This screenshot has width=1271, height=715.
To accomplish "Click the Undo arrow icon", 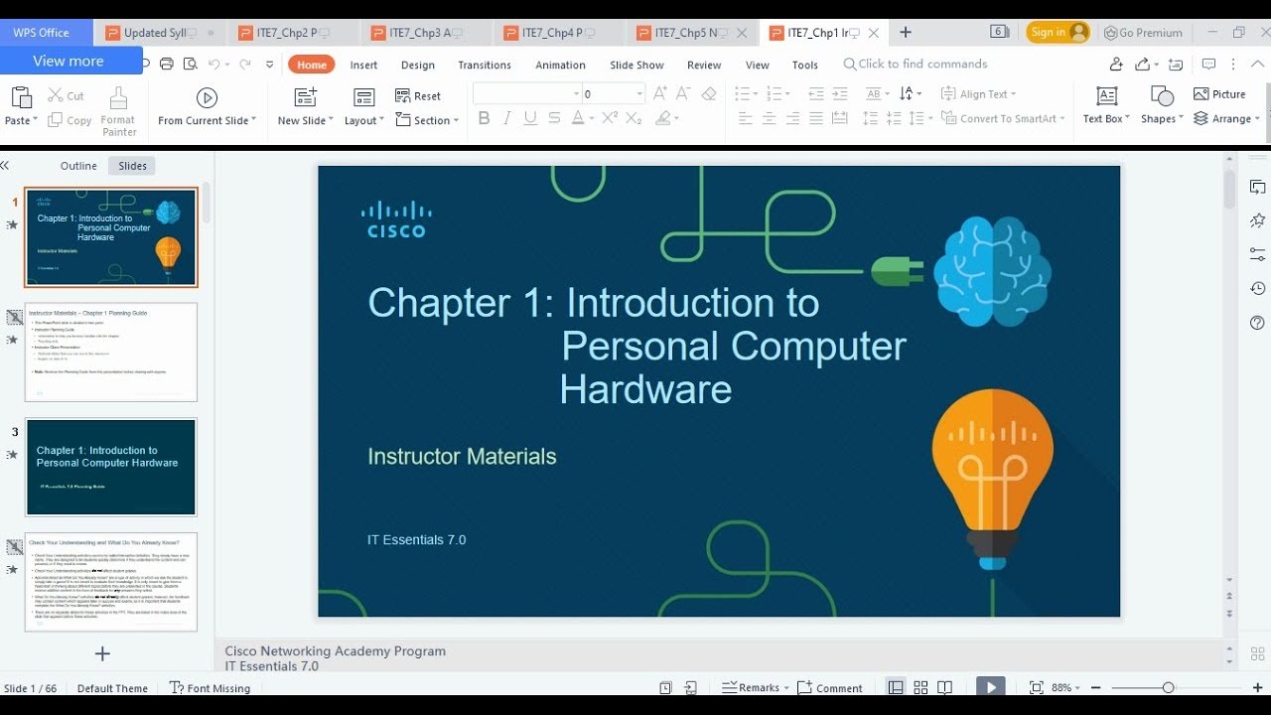I will tap(213, 64).
